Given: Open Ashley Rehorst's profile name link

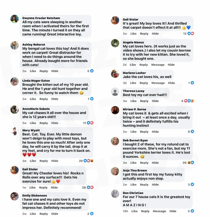Looking at the screenshot, I should 34,45.
